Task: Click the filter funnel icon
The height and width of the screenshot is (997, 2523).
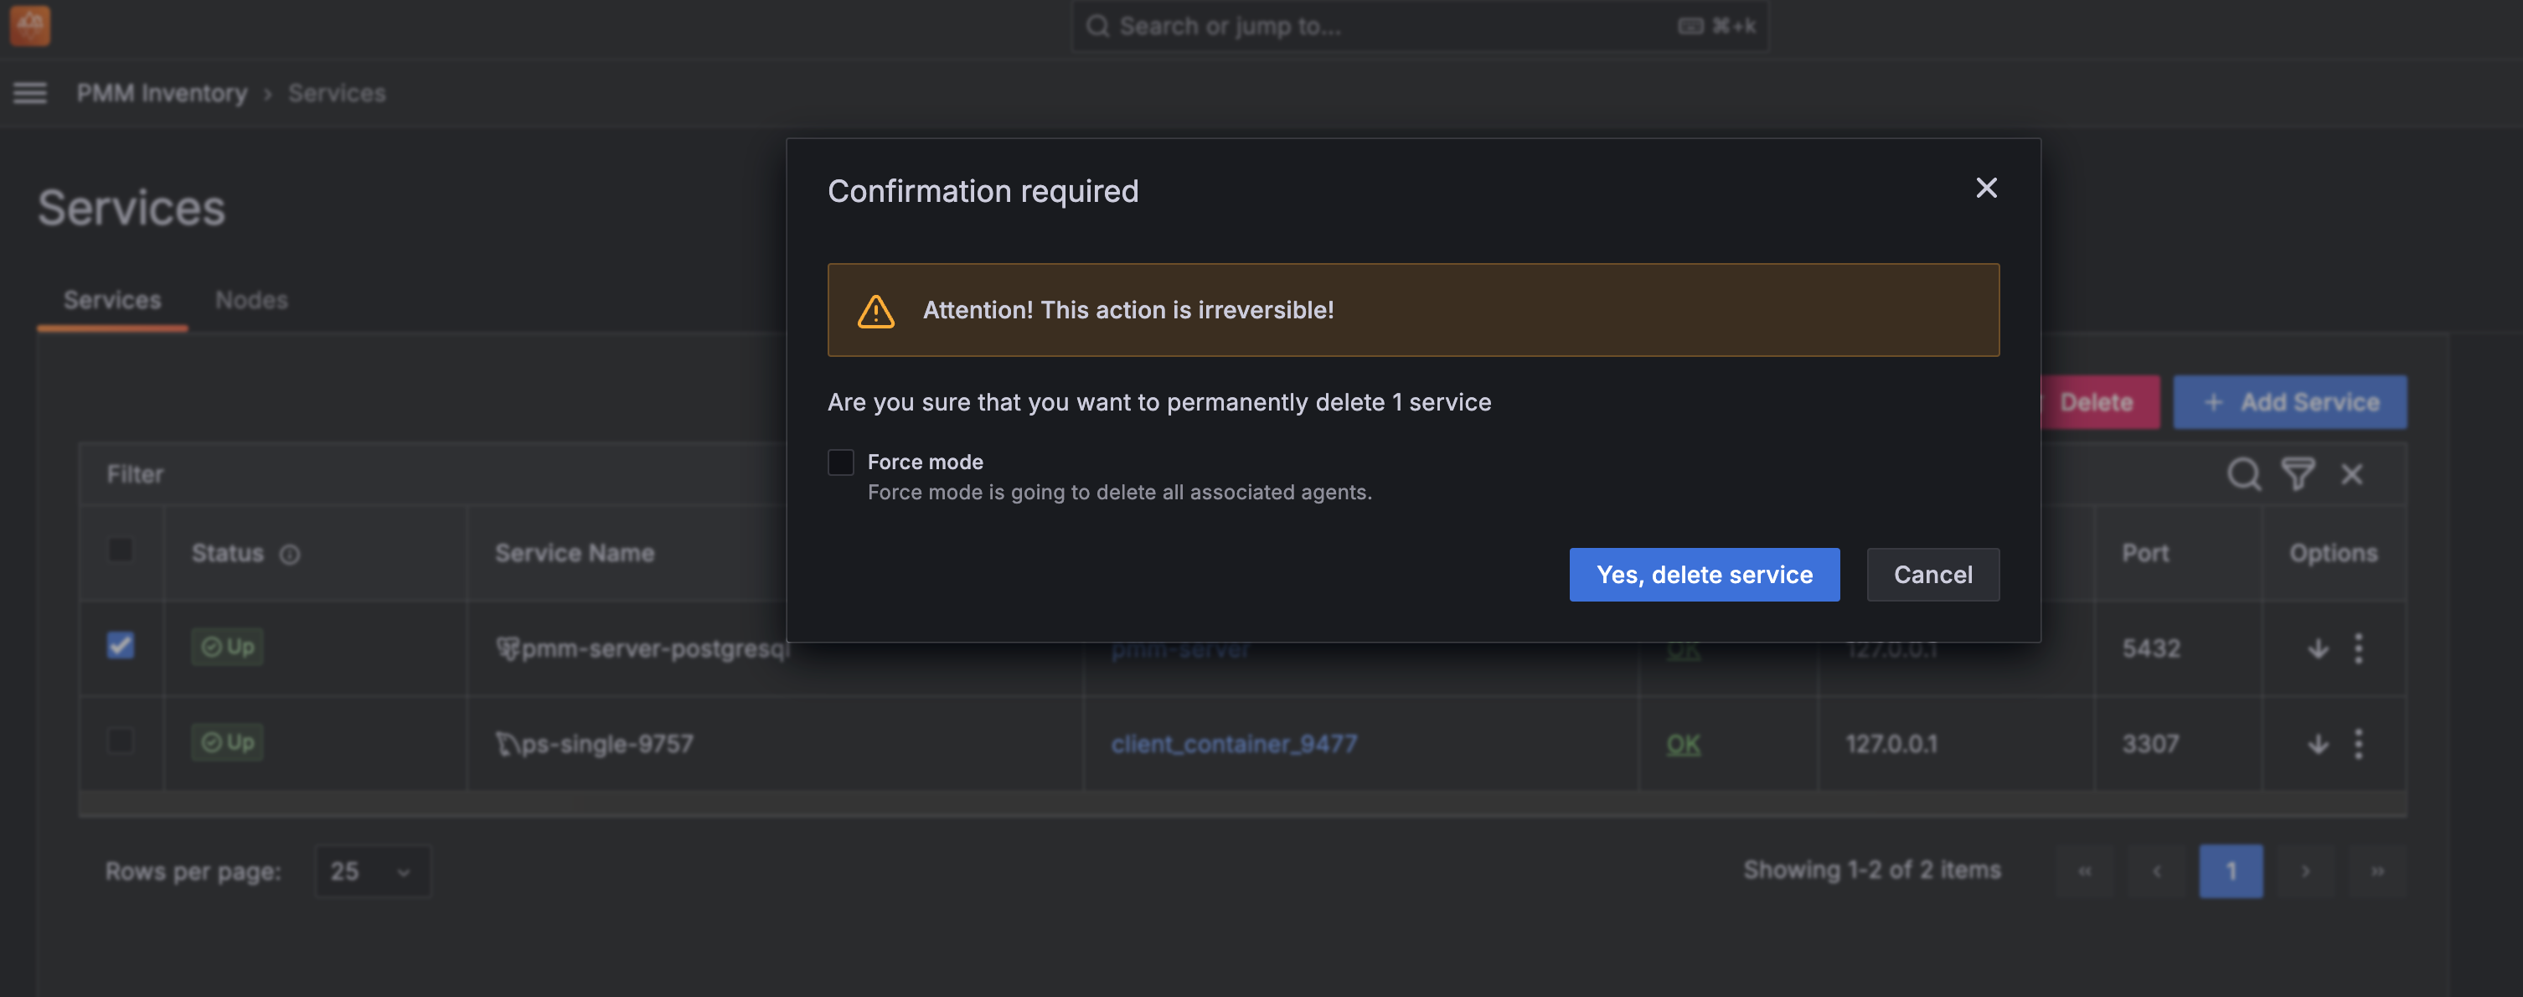Action: point(2298,474)
